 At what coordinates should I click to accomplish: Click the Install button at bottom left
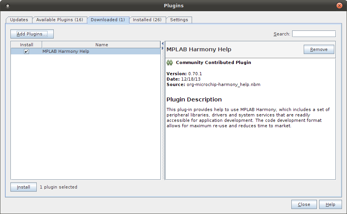24,187
